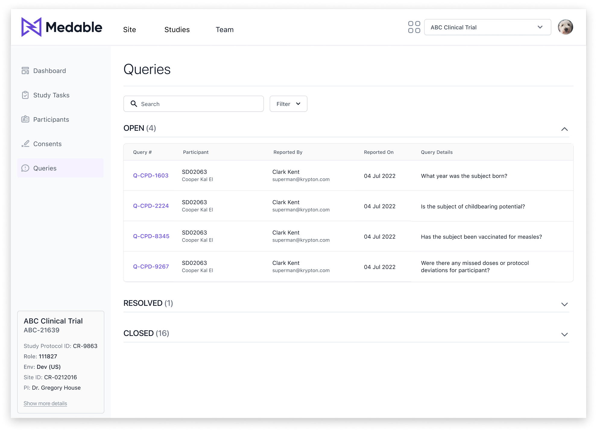Image resolution: width=597 pixels, height=431 pixels.
Task: Expand the CLOSED queries section
Action: [x=564, y=334]
